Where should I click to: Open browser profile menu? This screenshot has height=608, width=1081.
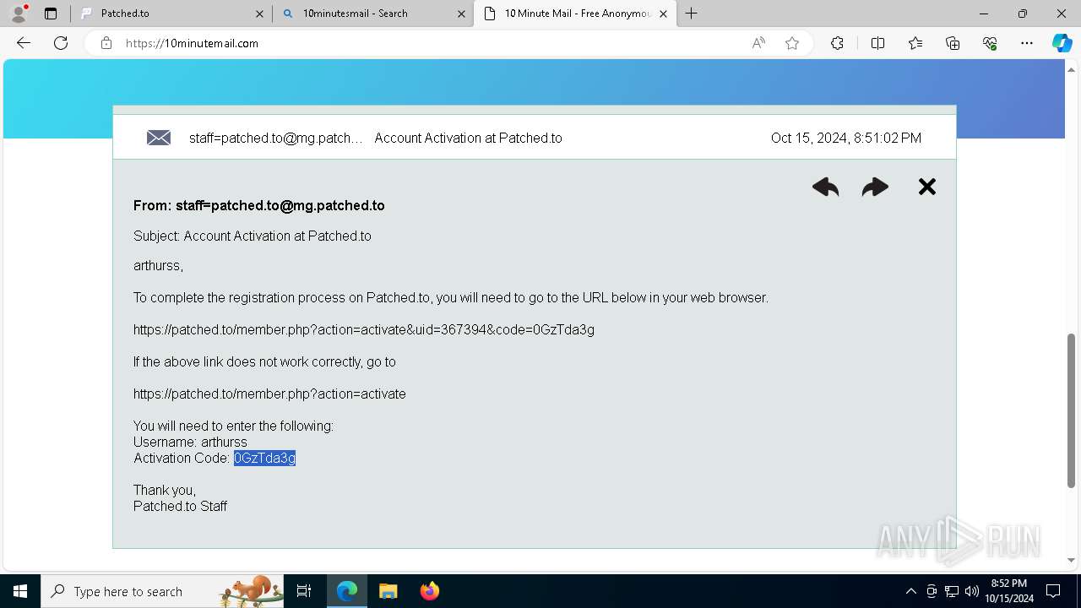tap(19, 14)
